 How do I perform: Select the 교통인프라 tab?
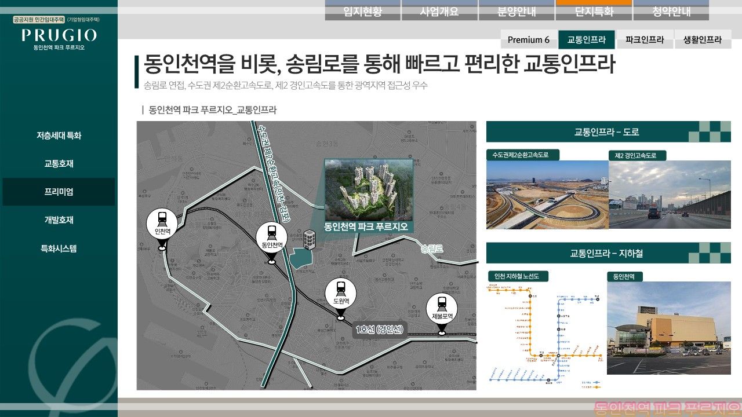click(587, 39)
